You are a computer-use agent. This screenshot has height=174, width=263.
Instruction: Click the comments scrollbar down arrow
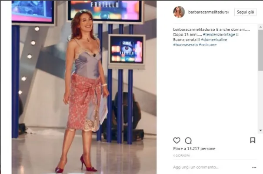coord(260,130)
